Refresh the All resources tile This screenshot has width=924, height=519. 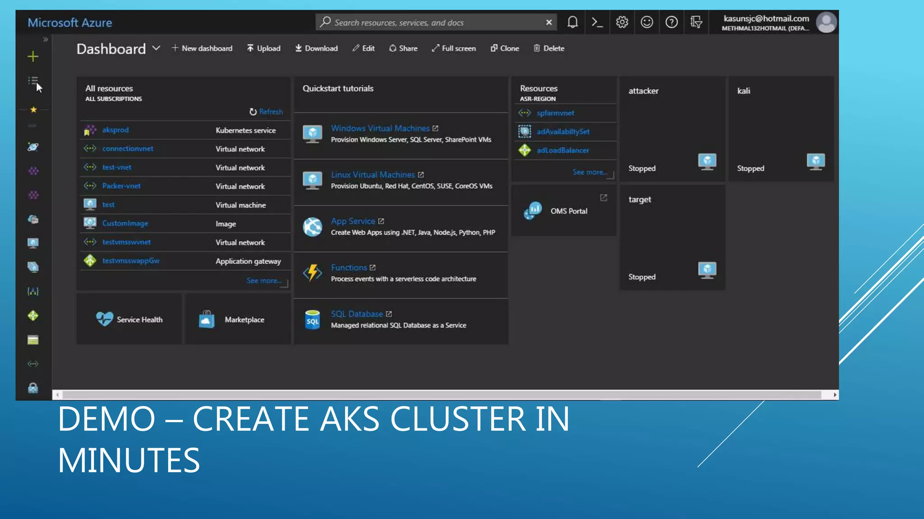266,111
